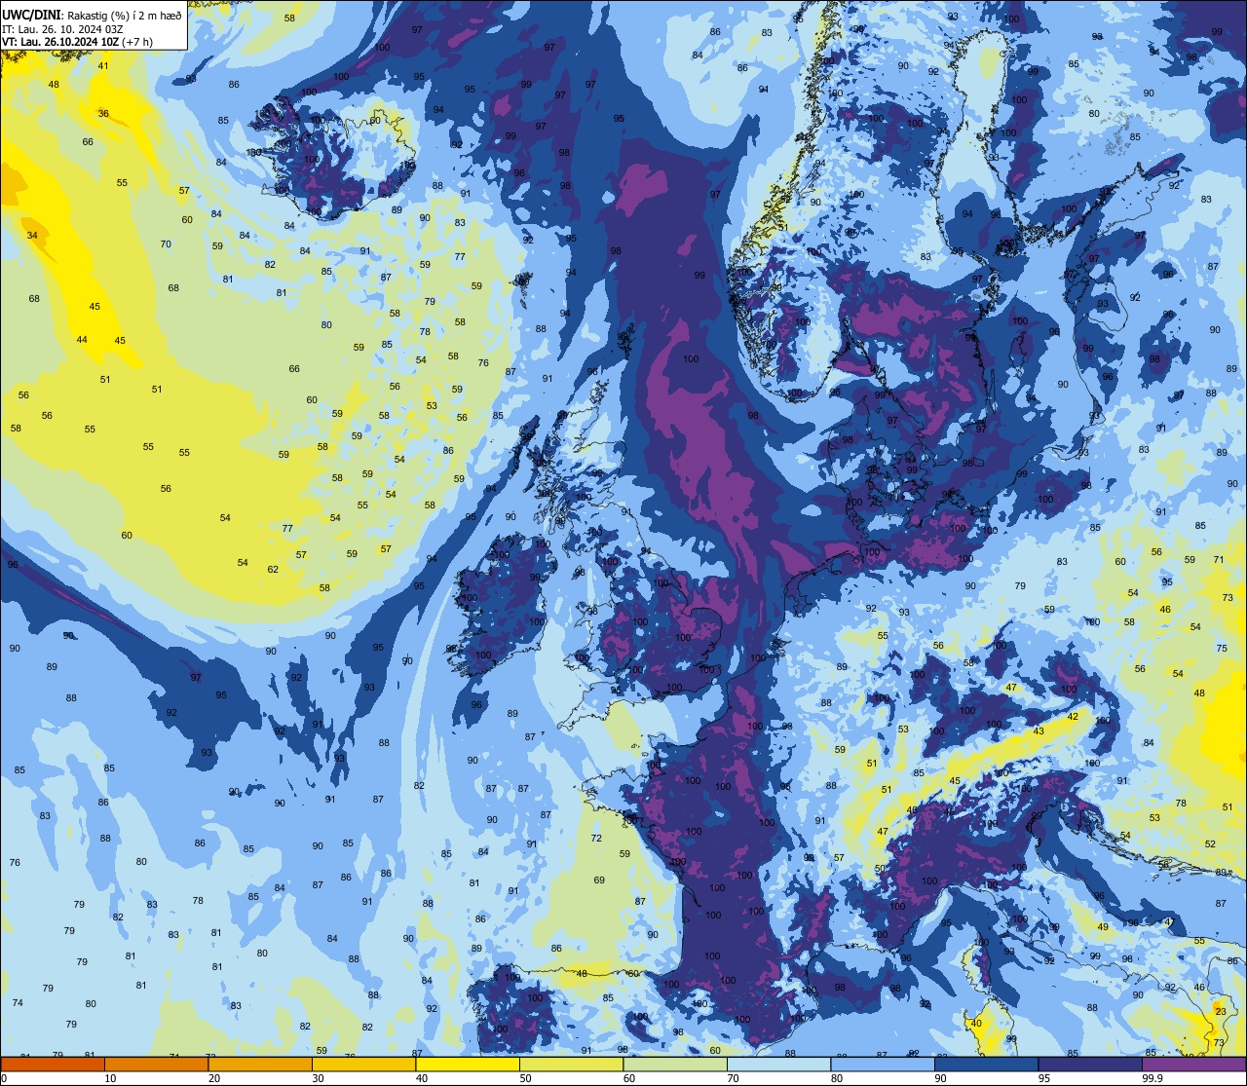Click the humidity value 44 on the map
The height and width of the screenshot is (1086, 1247).
tap(82, 340)
